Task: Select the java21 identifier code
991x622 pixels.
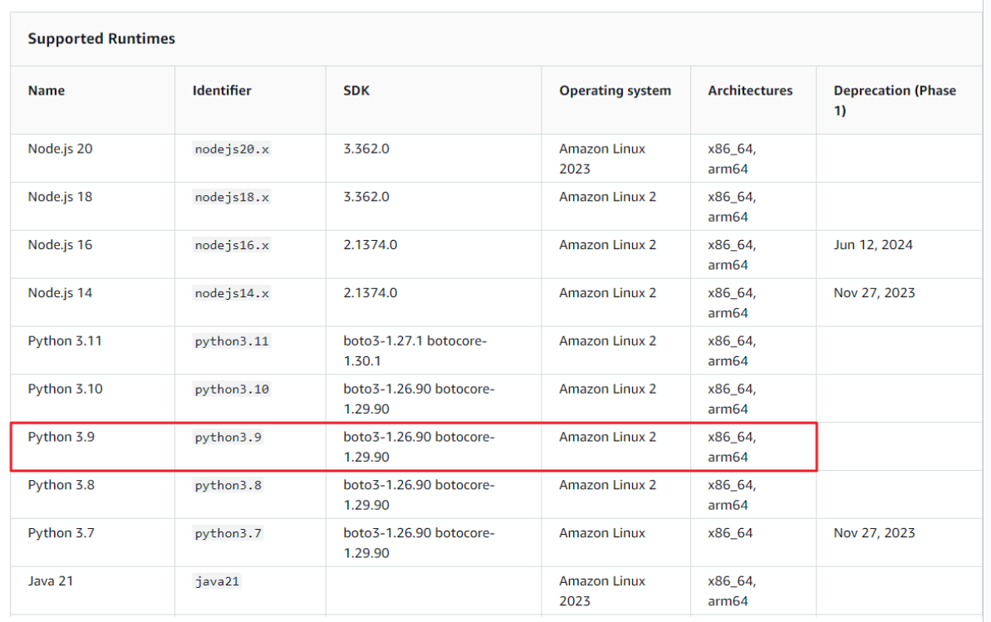Action: click(x=218, y=581)
